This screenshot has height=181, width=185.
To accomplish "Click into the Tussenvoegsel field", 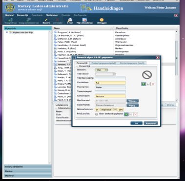I will tap(110, 92).
